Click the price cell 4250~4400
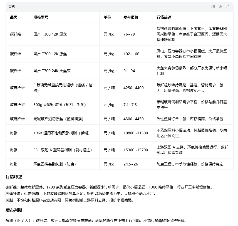 coord(133,88)
